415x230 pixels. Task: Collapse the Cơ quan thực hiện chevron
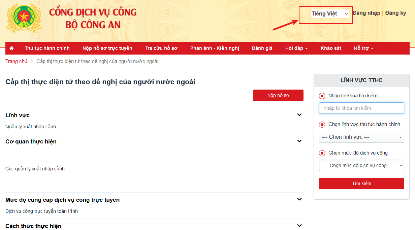[x=299, y=141]
